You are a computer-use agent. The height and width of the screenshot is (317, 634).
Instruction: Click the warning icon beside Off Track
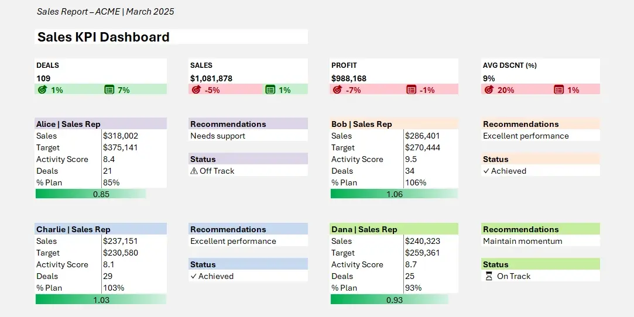(x=194, y=171)
